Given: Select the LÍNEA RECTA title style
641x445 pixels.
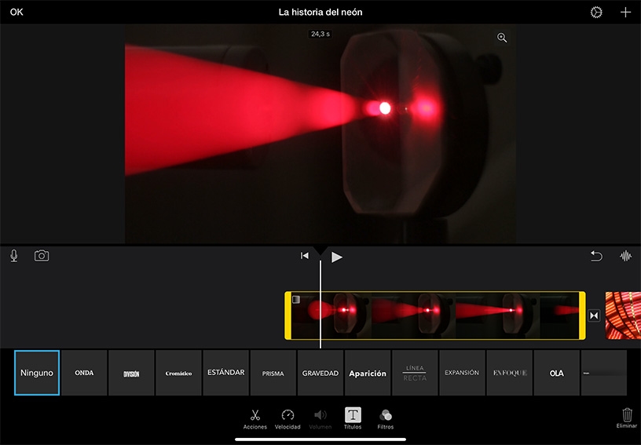Looking at the screenshot, I should (x=415, y=373).
